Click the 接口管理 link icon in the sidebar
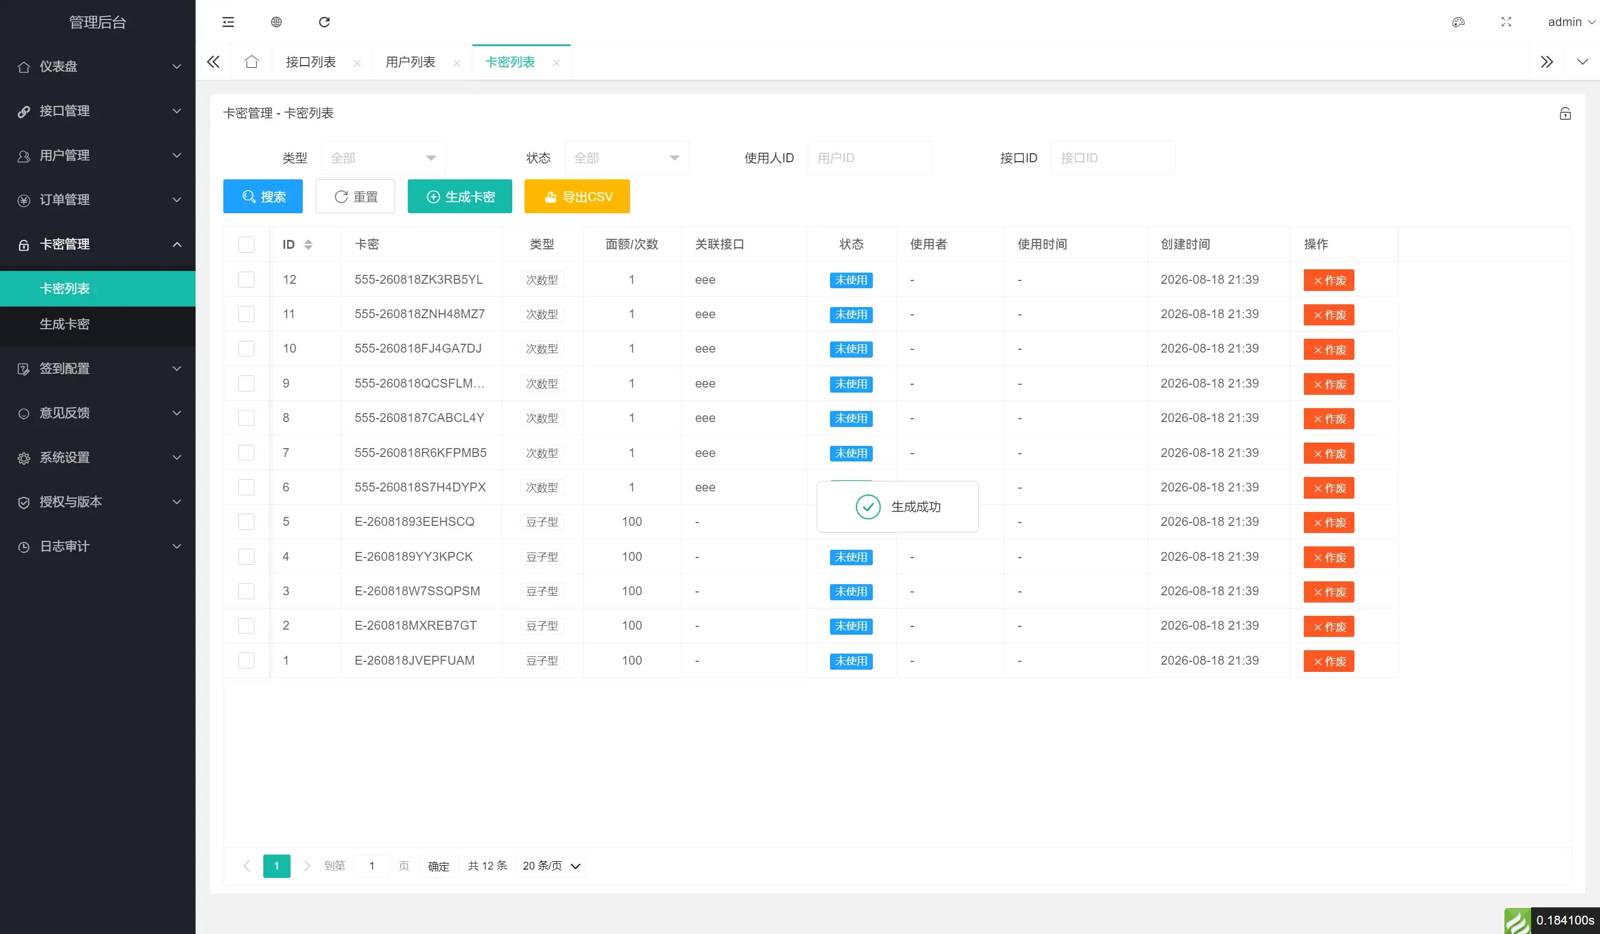The image size is (1600, 934). (x=24, y=112)
